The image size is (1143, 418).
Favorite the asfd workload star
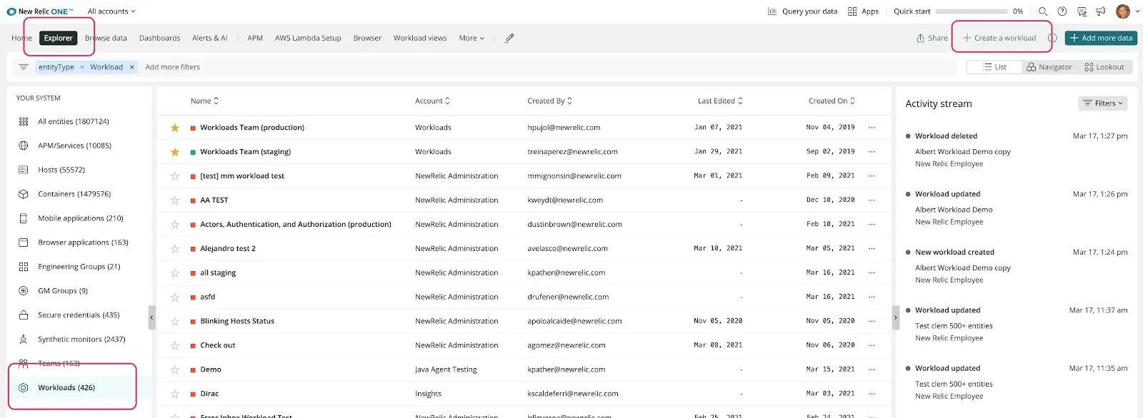pos(174,297)
